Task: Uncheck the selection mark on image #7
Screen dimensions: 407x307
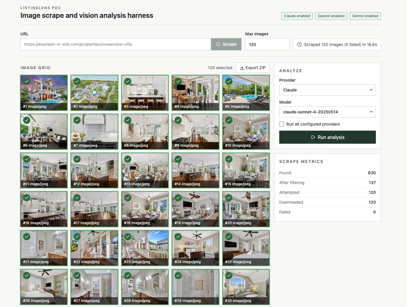Action: pyautogui.click(x=77, y=120)
